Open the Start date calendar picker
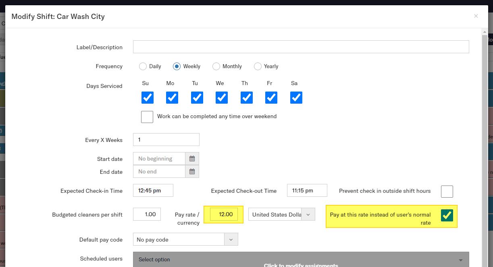The height and width of the screenshot is (267, 493). [192, 159]
